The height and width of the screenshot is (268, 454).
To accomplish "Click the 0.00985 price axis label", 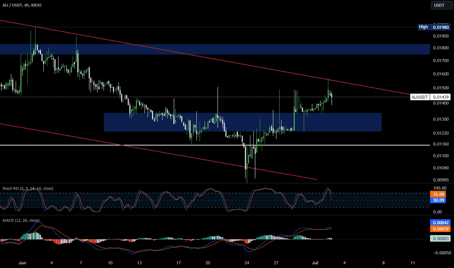I will pos(441,180).
